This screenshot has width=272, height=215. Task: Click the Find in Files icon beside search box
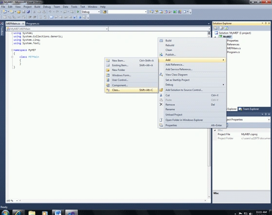(104, 12)
